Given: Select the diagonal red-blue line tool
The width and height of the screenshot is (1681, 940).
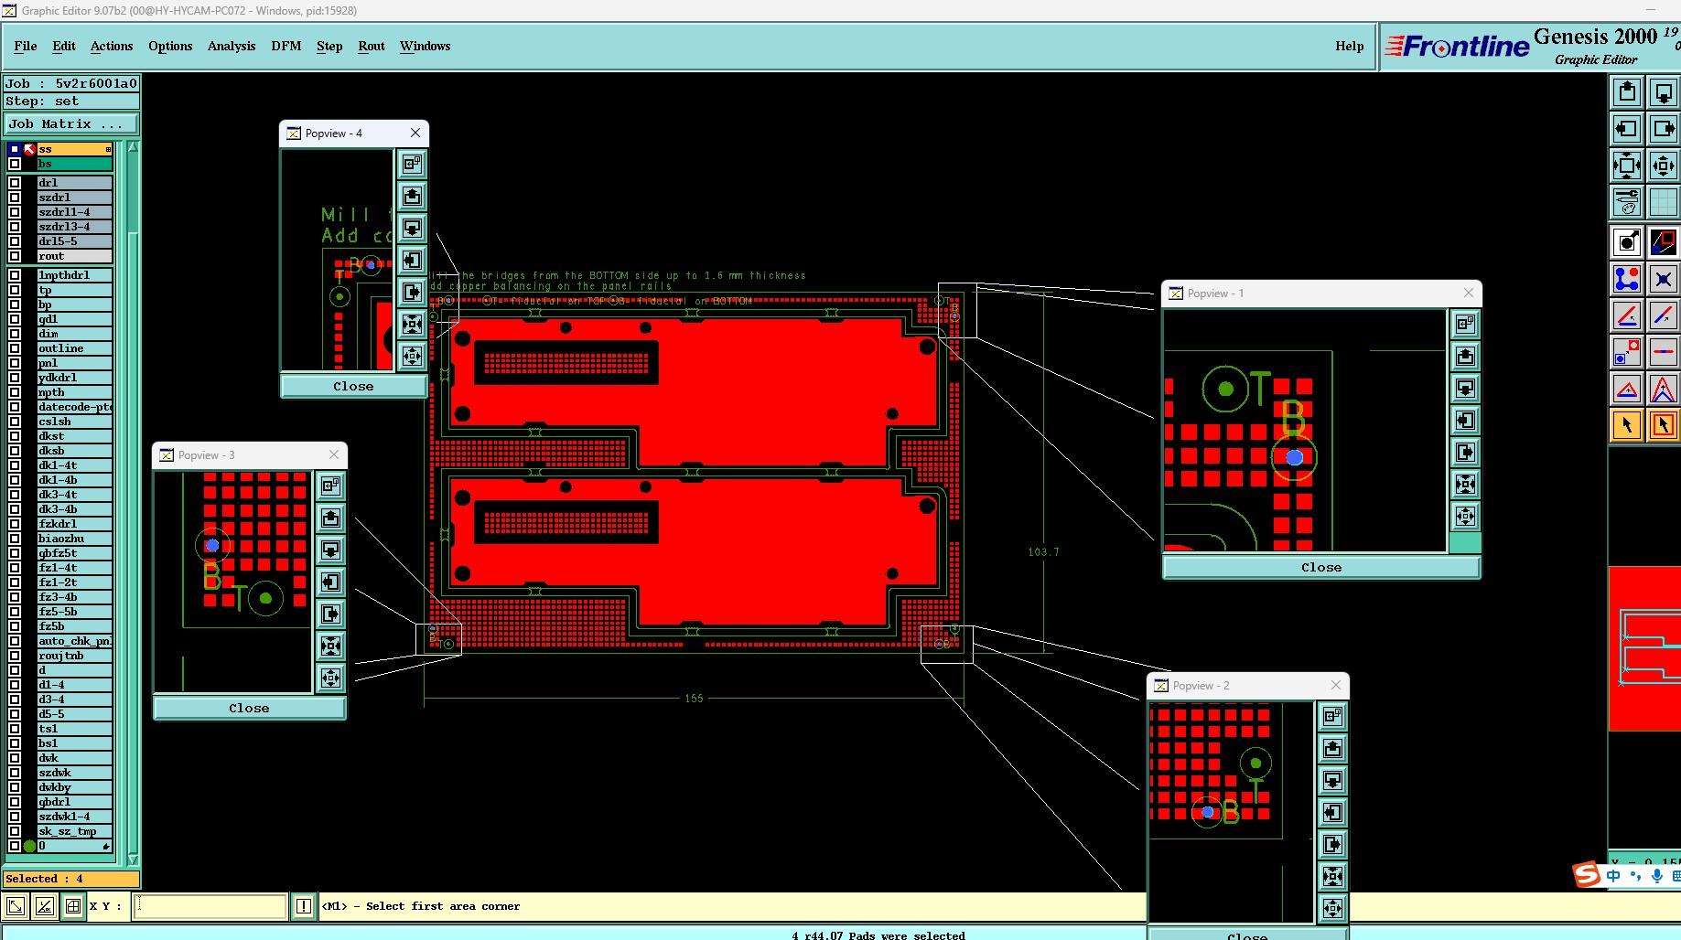Looking at the screenshot, I should click(x=1663, y=315).
